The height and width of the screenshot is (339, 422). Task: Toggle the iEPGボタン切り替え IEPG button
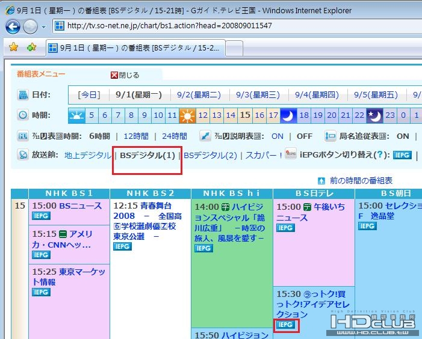(402, 155)
